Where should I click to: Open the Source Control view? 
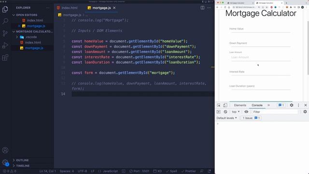5,33
